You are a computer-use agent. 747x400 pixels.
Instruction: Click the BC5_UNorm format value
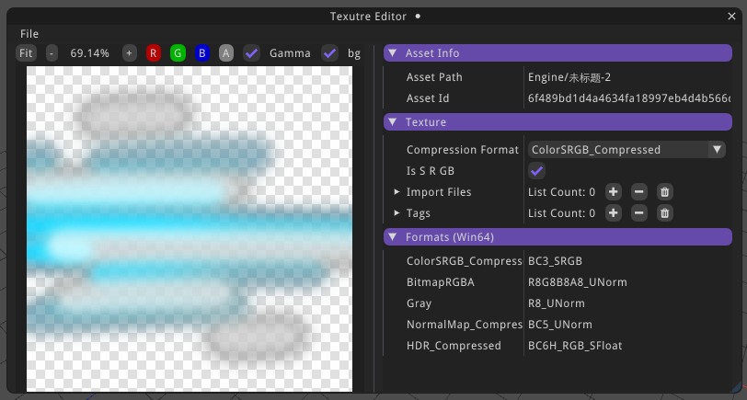point(559,325)
